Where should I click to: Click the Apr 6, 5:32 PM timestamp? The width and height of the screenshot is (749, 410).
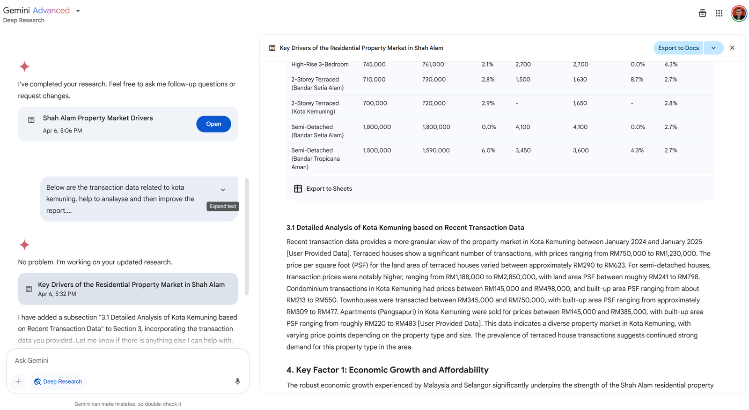coord(57,294)
